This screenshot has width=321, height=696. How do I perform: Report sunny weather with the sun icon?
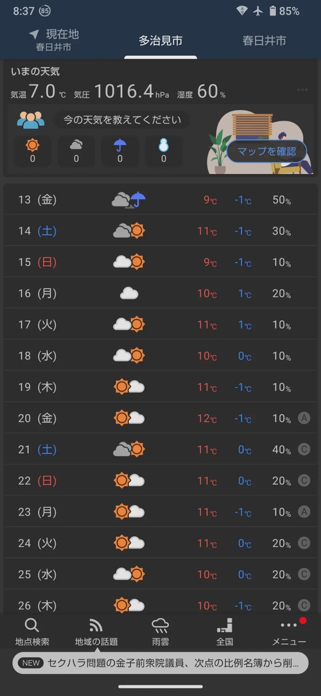[32, 151]
